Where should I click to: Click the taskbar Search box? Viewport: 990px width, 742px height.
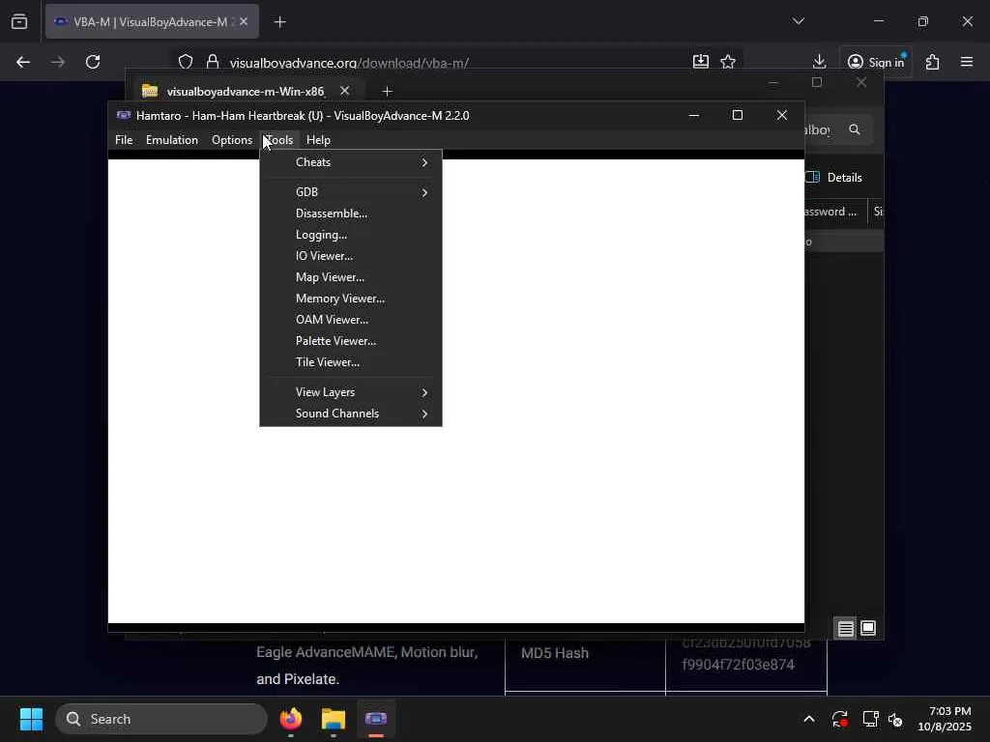tap(161, 719)
